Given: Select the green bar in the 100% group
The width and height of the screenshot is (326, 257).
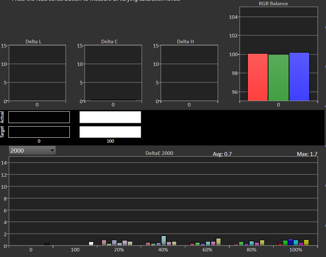Looking at the screenshot, I should 285,243.
